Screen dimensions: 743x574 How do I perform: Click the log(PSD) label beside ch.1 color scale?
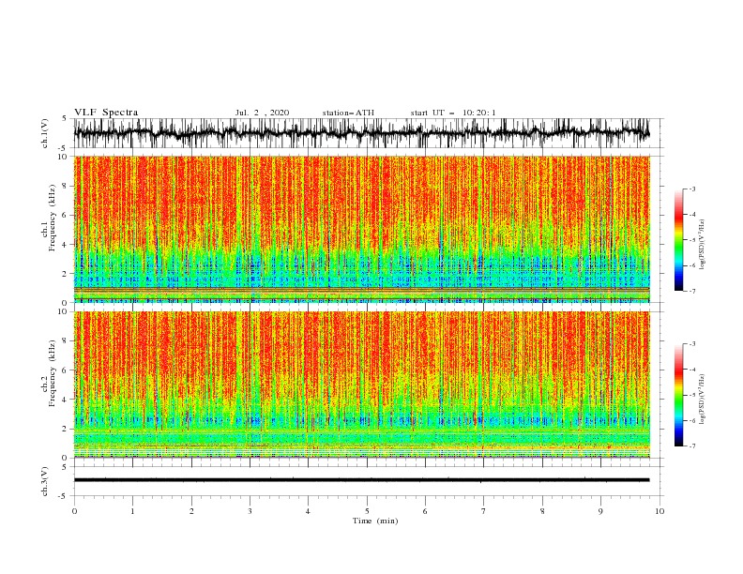click(703, 245)
